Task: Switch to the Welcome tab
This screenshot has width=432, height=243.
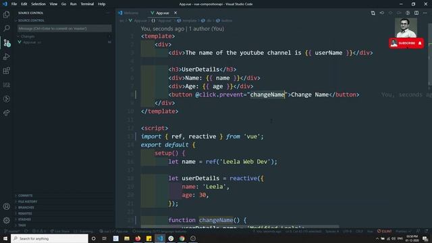Action: [x=128, y=13]
